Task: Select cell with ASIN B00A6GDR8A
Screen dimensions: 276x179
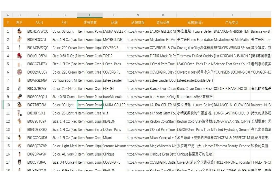Action: (39, 80)
